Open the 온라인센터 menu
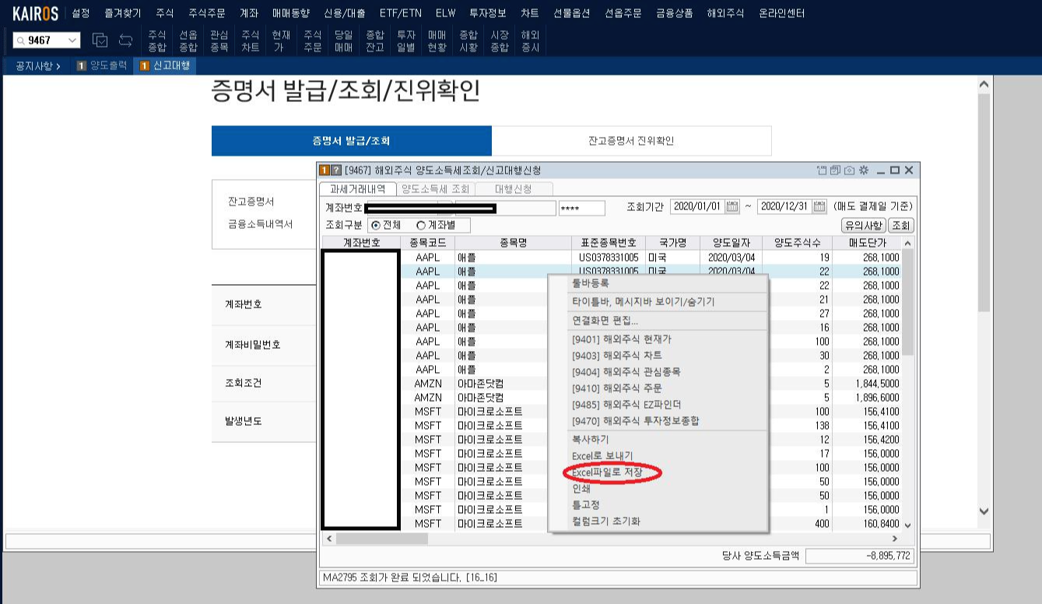The image size is (1042, 604). 782,13
